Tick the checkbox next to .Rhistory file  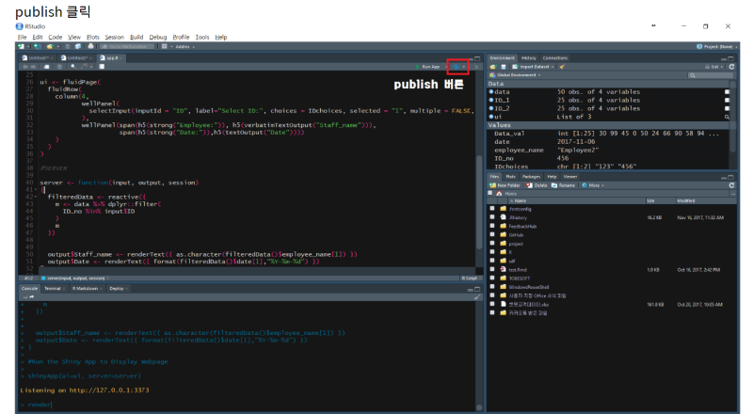tap(492, 217)
